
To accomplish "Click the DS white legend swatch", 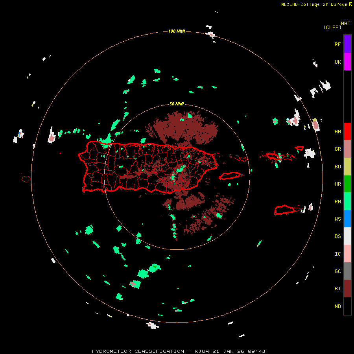I will [347, 236].
